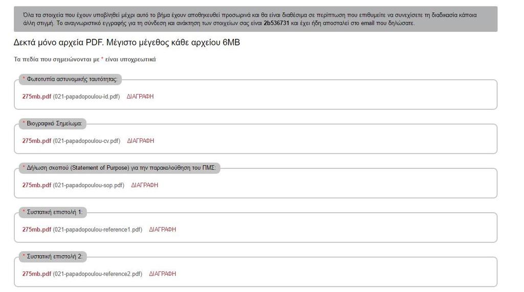Click ΔΙΑΓΡΑΦΗ next to 021-papadopoulou-id.pdf

pos(140,96)
